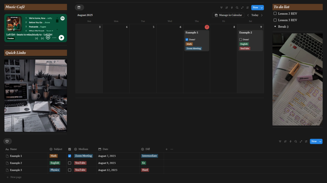Viewport: 327px width, 183px height.
Task: Check the checkbox in Example 2 row
Action: (x=69, y=163)
